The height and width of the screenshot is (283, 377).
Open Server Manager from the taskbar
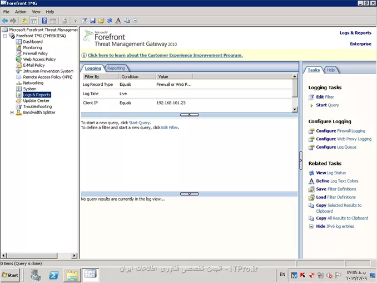[x=36, y=275]
